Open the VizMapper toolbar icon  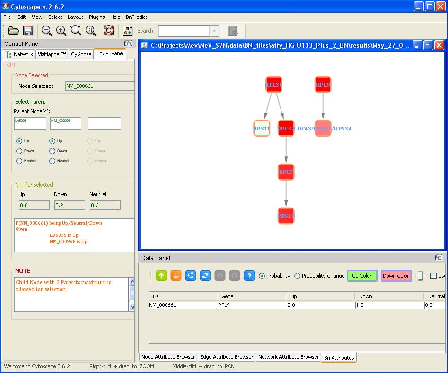click(x=128, y=31)
